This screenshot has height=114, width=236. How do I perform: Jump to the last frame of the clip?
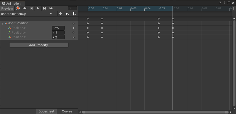(51, 8)
